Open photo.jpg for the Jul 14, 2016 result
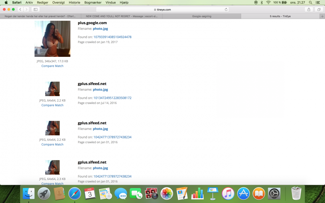 coord(100,90)
